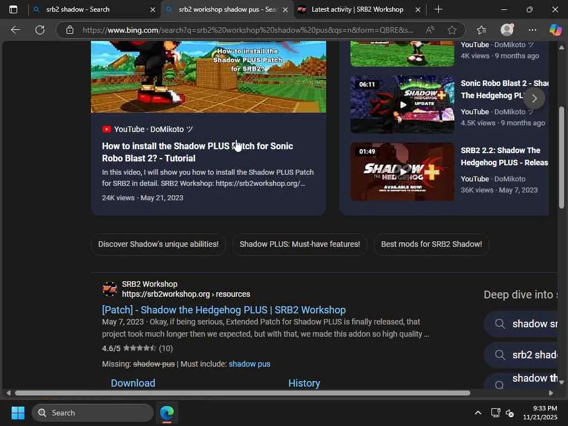Activate the Read aloud icon in address bar
568x426 pixels.
pos(430,30)
